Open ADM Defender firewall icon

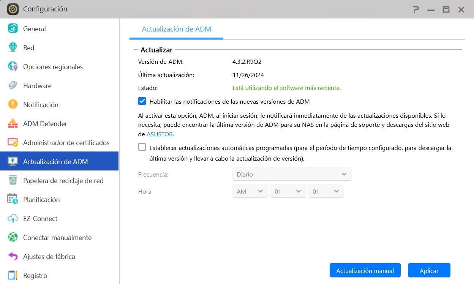(x=13, y=123)
